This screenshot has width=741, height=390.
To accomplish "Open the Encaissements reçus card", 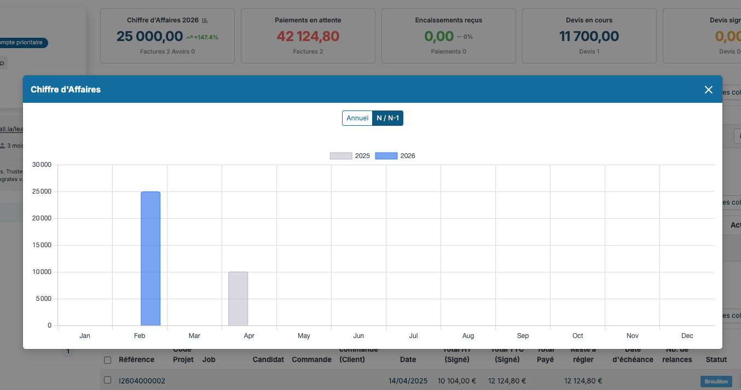I will click(x=449, y=36).
